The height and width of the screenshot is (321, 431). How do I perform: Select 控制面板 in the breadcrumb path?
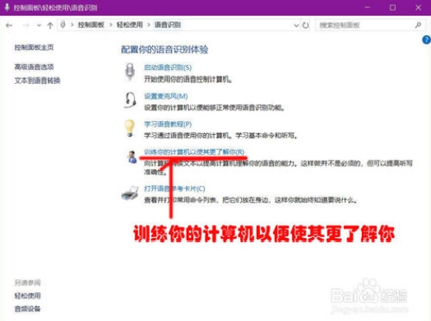91,25
